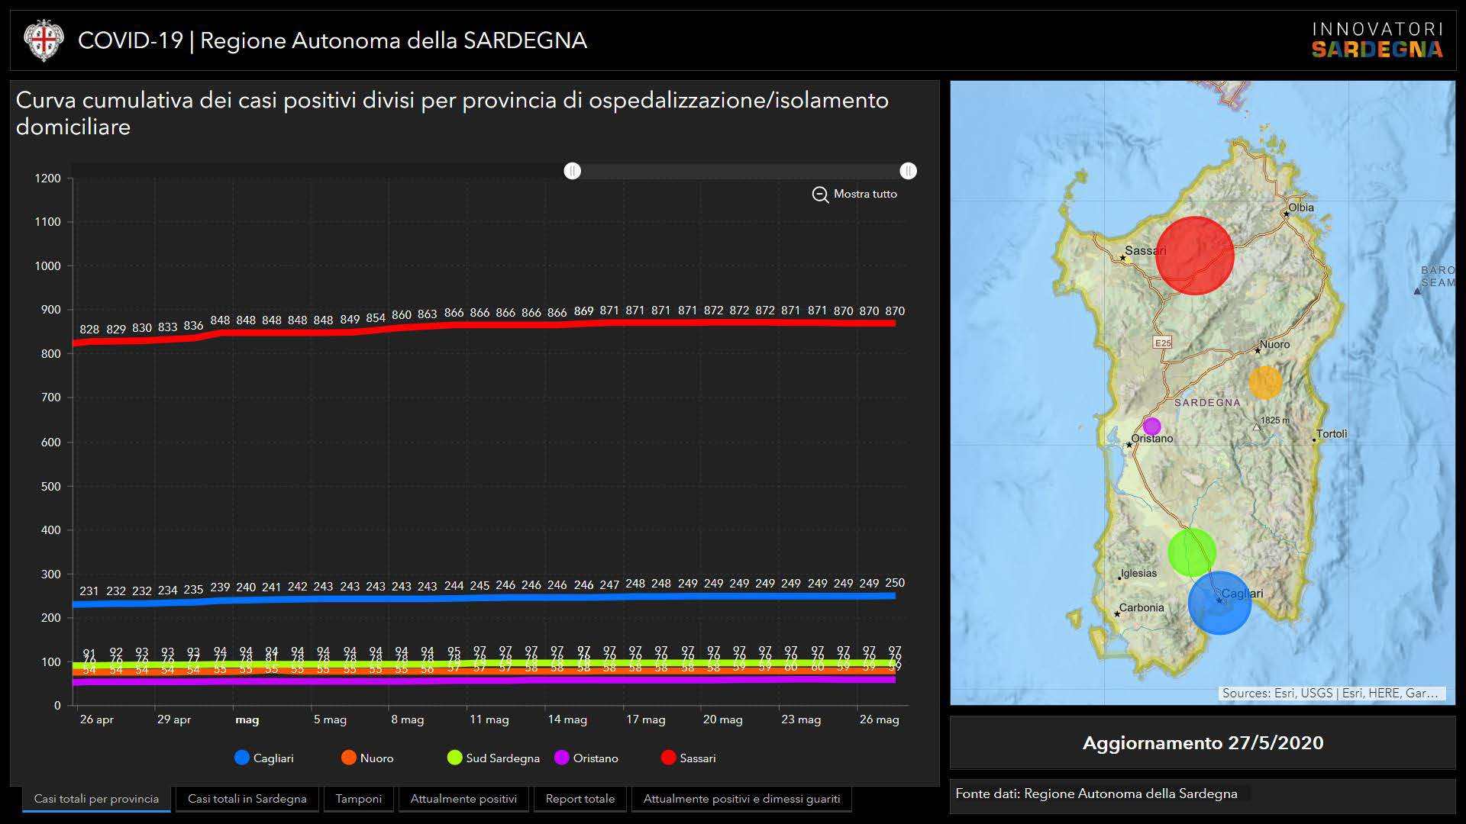This screenshot has height=824, width=1466.
Task: Select the Report totale tab
Action: (580, 799)
